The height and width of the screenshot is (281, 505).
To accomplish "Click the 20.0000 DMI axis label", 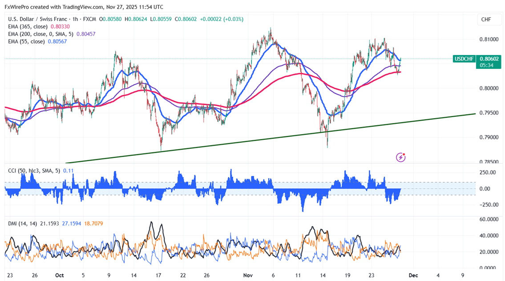I will click(x=489, y=252).
